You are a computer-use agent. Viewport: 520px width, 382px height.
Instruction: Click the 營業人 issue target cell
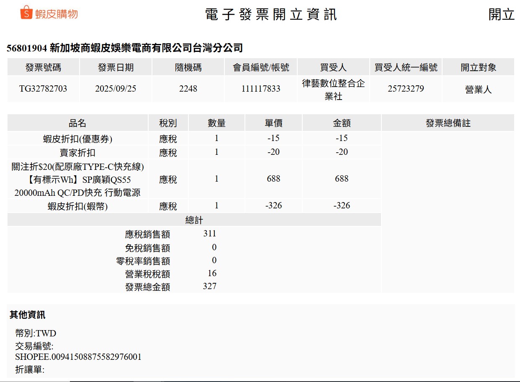click(478, 90)
